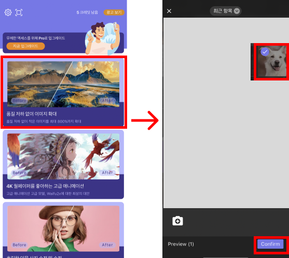This screenshot has width=289, height=258.
Task: Open the 4K 월페이퍼 anime upscale card
Action: 63,165
